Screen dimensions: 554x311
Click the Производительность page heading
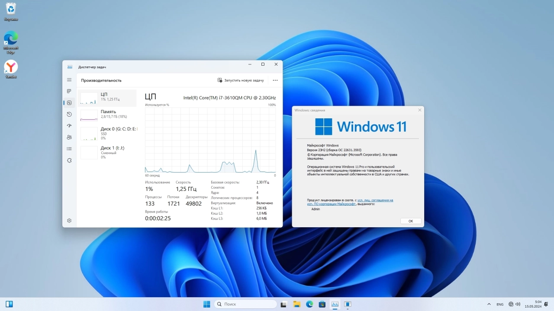101,80
